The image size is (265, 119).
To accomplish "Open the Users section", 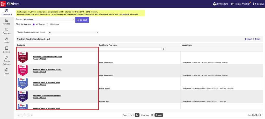I will (x=6, y=41).
